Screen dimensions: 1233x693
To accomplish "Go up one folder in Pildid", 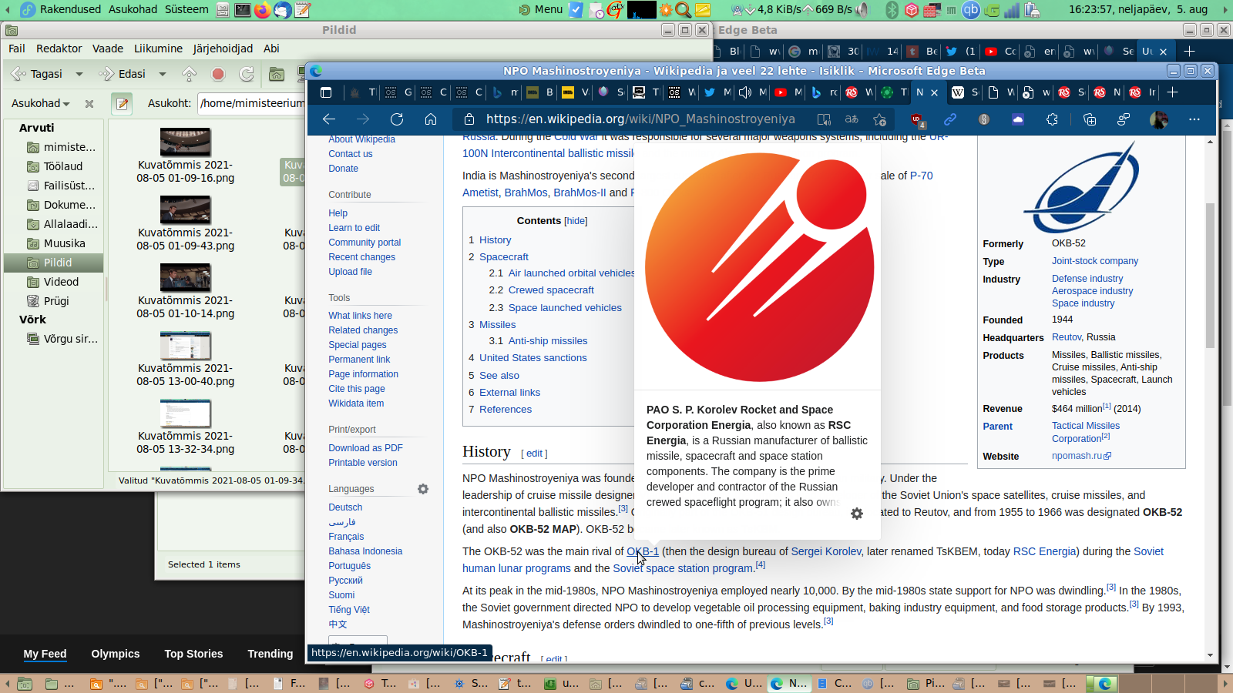I will coord(189,74).
